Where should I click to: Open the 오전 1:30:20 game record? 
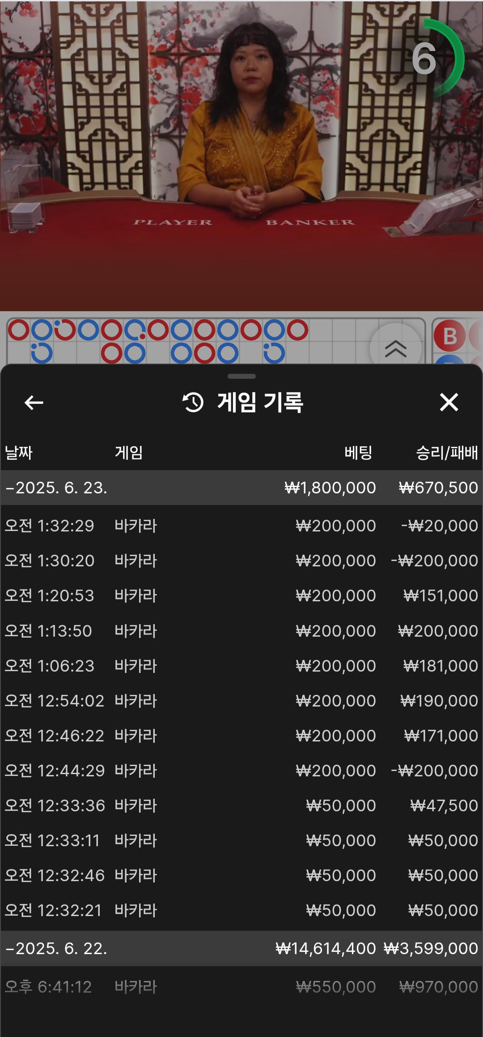[241, 561]
